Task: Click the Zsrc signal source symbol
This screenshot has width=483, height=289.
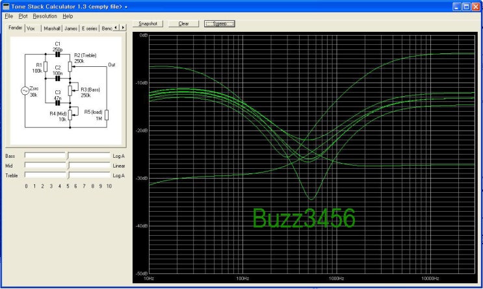Action: click(25, 91)
